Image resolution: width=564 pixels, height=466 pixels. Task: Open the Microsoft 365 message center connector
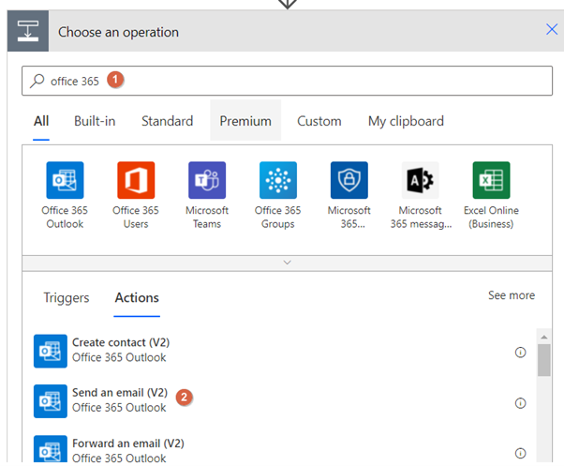pyautogui.click(x=420, y=180)
